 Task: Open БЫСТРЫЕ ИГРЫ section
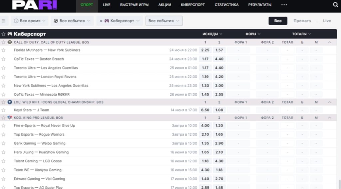pos(135,5)
